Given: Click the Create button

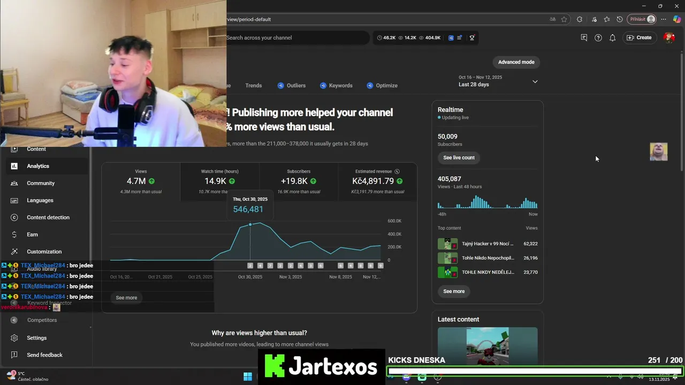Looking at the screenshot, I should point(639,37).
